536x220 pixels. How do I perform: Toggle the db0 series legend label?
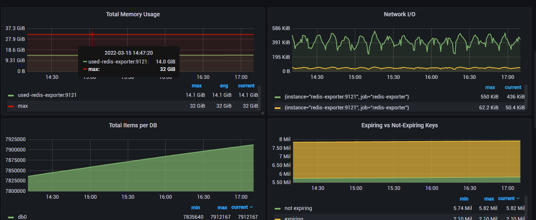(x=22, y=217)
